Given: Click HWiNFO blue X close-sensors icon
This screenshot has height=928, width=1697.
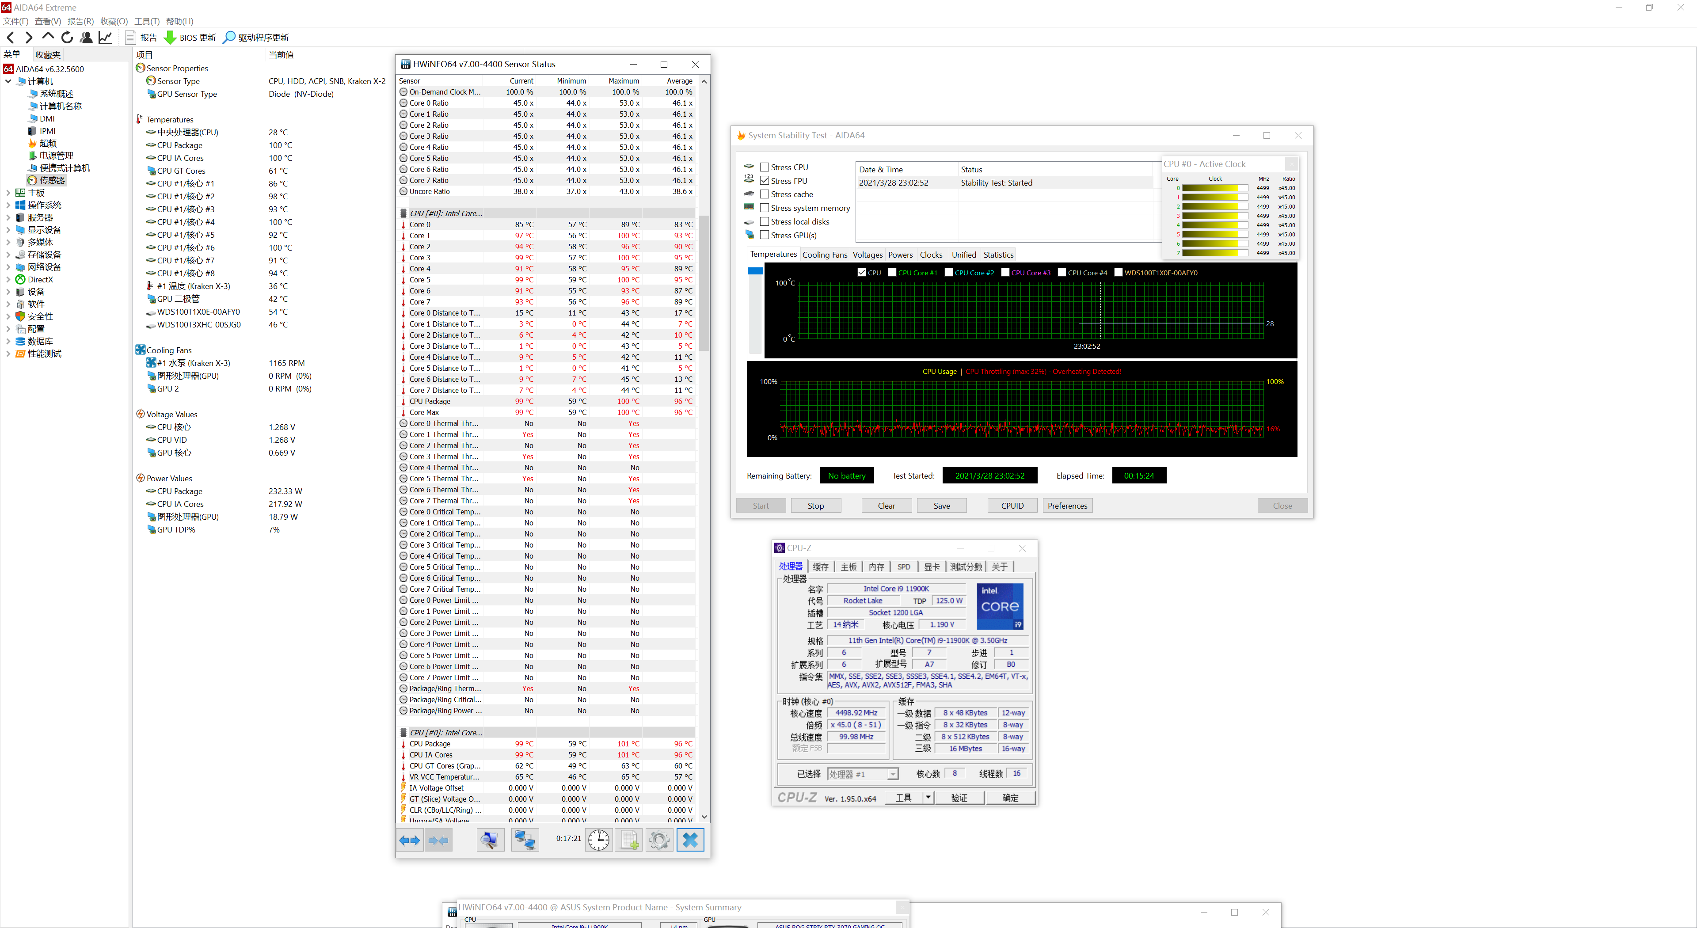Looking at the screenshot, I should coord(690,840).
